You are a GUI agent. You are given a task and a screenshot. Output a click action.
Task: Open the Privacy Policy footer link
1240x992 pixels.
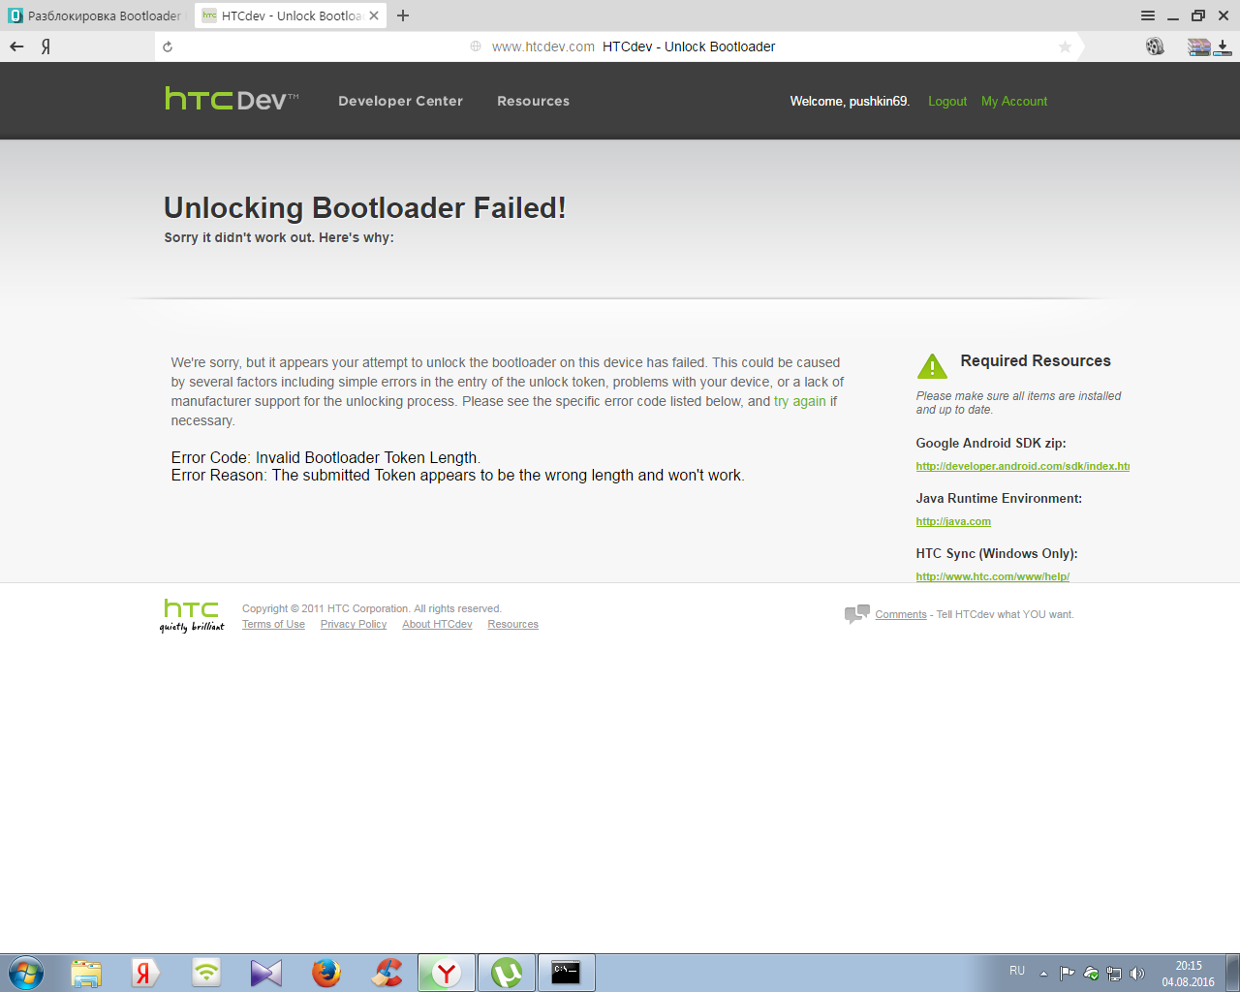tap(353, 624)
